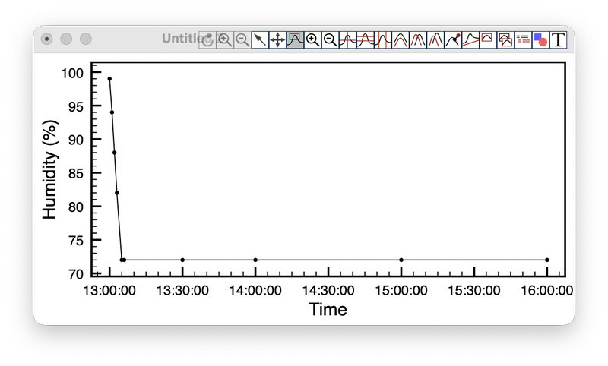Click the topmost data point near 99%
608x366 pixels.
[109, 79]
